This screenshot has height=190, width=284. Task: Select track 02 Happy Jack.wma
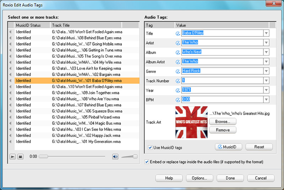click(77, 136)
